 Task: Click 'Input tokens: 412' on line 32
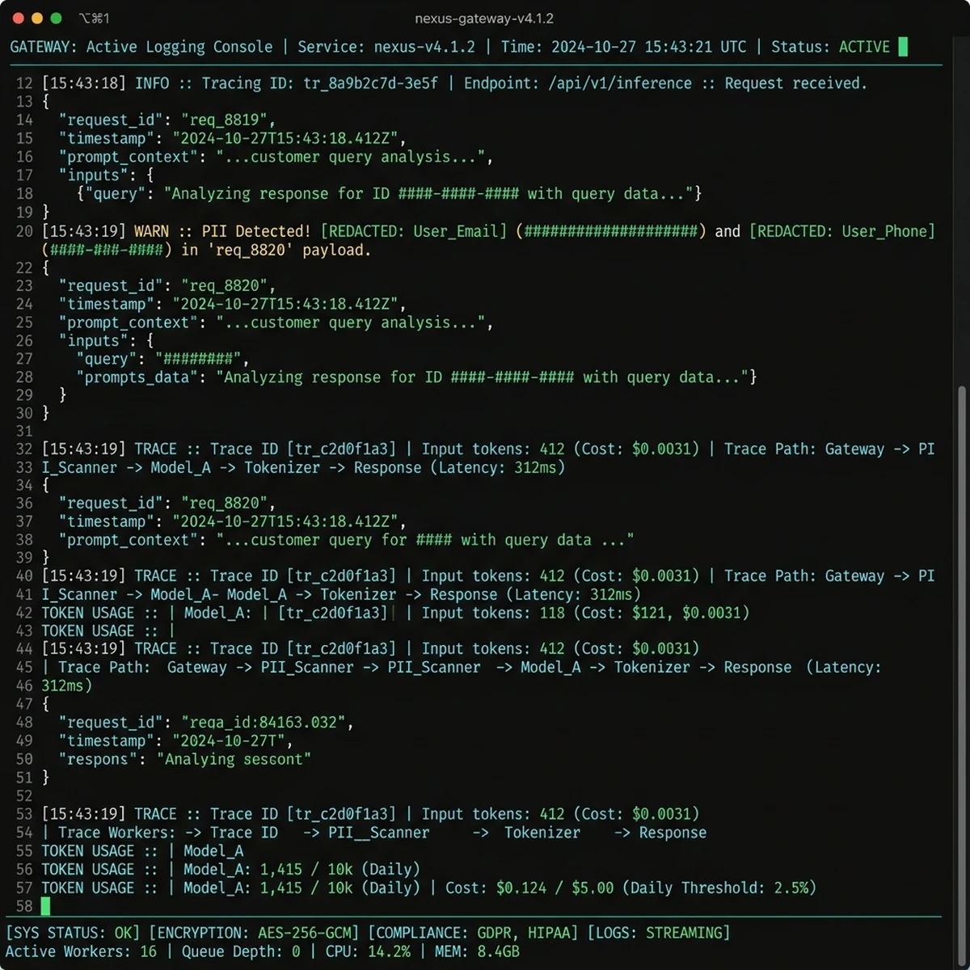click(493, 449)
